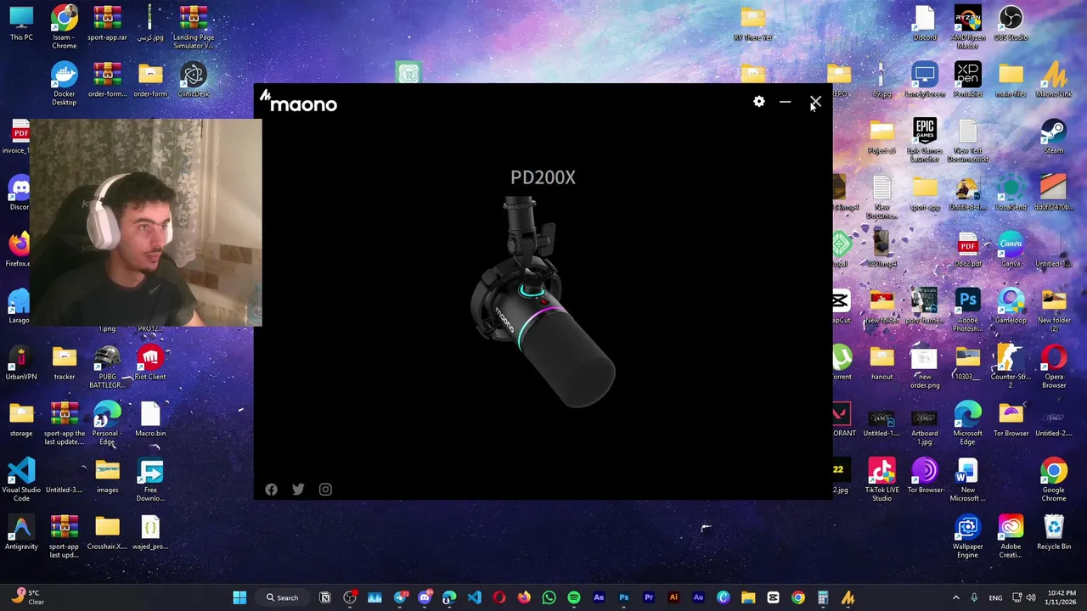Image resolution: width=1087 pixels, height=611 pixels.
Task: Select the Epic Games Launcher shortcut
Action: [x=925, y=140]
